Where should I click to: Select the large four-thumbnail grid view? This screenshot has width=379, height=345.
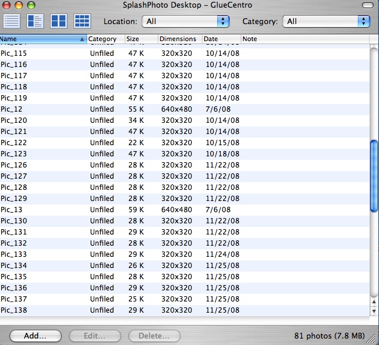[59, 21]
